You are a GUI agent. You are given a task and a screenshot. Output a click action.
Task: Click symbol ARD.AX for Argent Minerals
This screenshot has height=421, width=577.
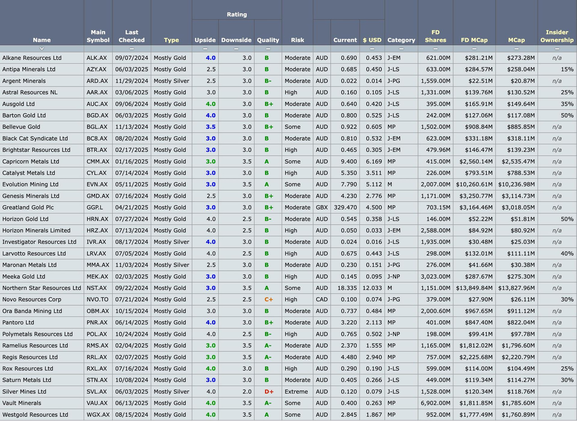pyautogui.click(x=97, y=81)
